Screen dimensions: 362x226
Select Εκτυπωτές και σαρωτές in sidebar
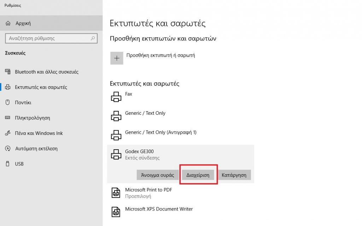point(41,87)
